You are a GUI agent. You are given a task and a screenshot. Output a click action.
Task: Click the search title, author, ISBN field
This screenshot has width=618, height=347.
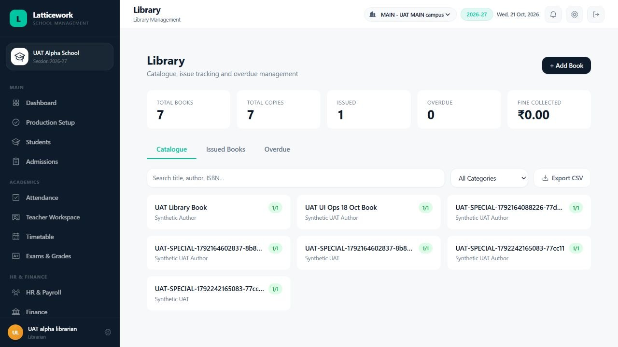pyautogui.click(x=295, y=178)
